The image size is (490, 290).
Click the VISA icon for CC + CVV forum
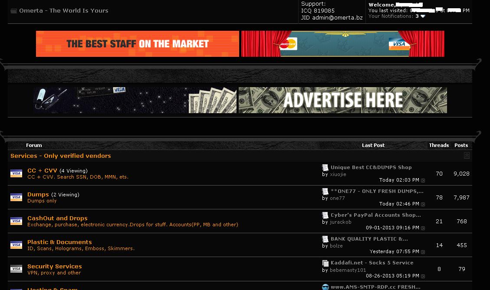16,173
